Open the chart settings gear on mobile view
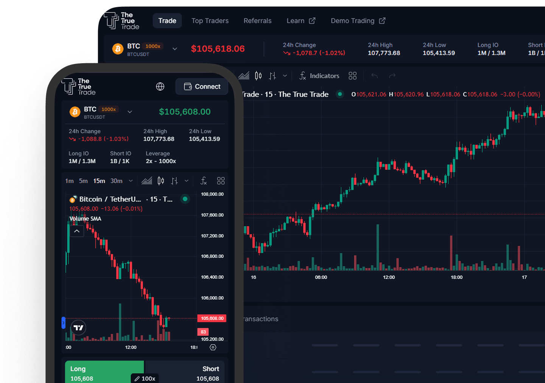Image resolution: width=545 pixels, height=383 pixels. [213, 347]
